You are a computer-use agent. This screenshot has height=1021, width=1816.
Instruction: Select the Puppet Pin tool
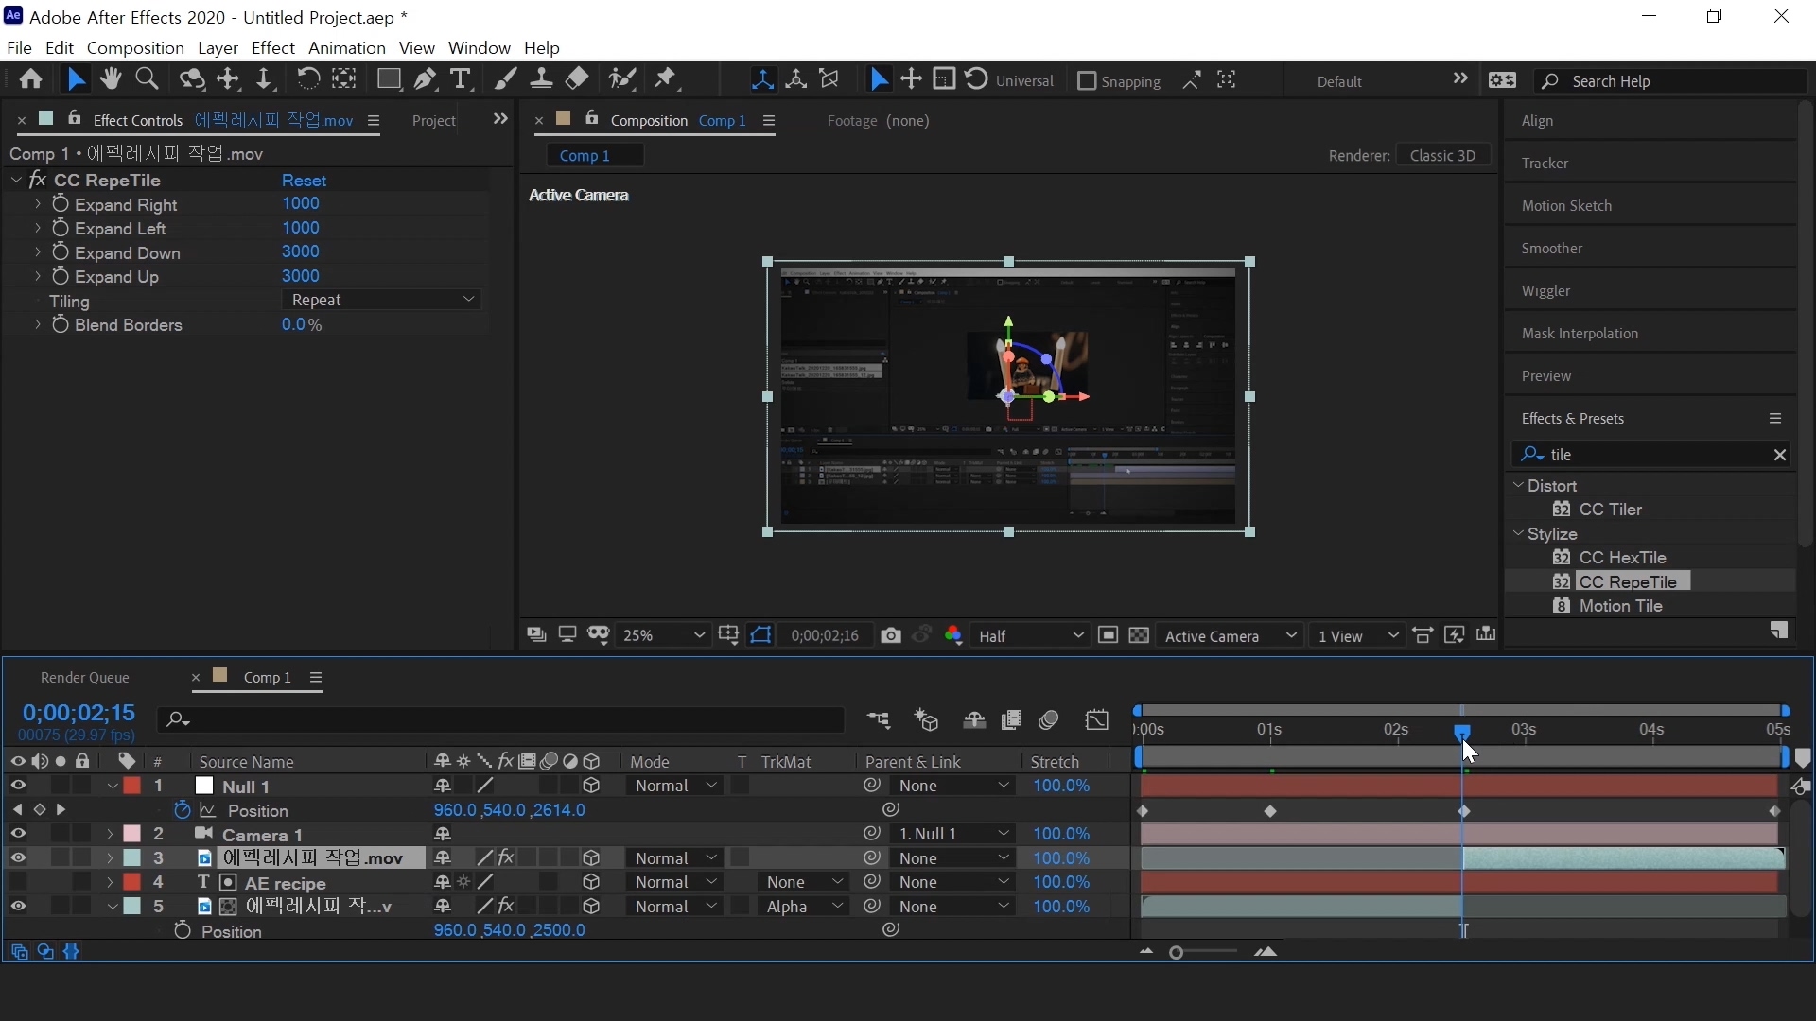click(666, 79)
